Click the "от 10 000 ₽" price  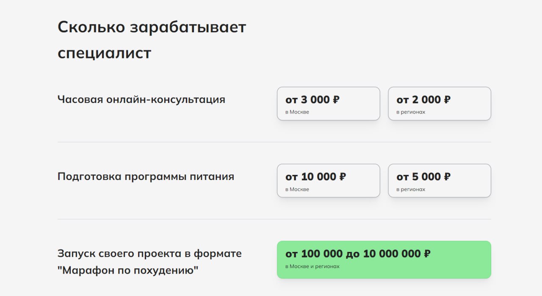(x=315, y=177)
